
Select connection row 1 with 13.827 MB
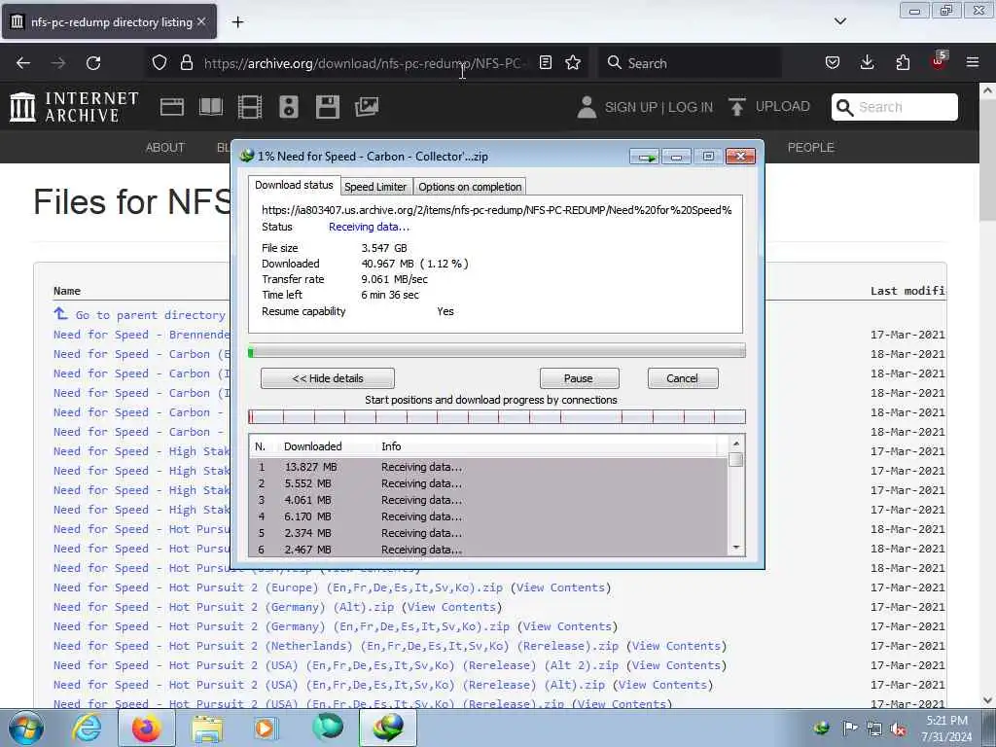(488, 467)
